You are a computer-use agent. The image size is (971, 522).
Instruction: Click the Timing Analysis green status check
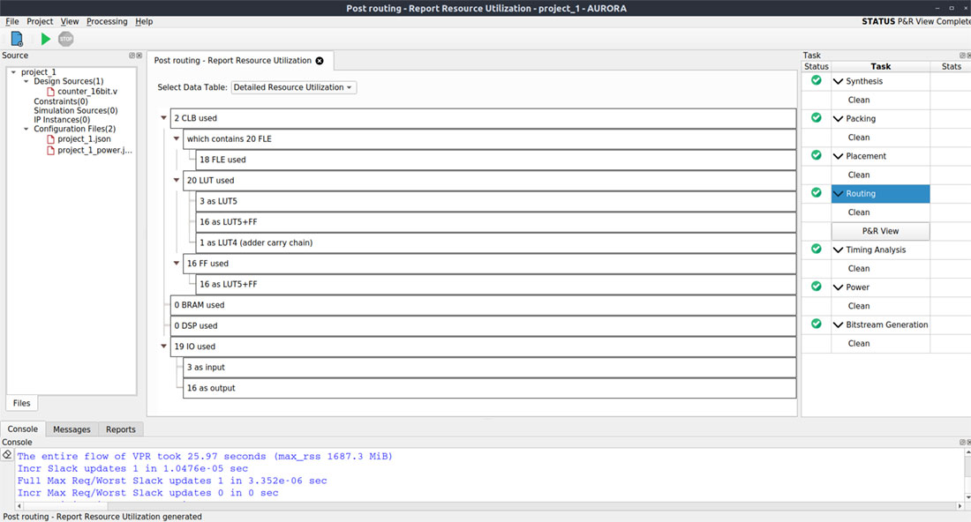point(817,249)
